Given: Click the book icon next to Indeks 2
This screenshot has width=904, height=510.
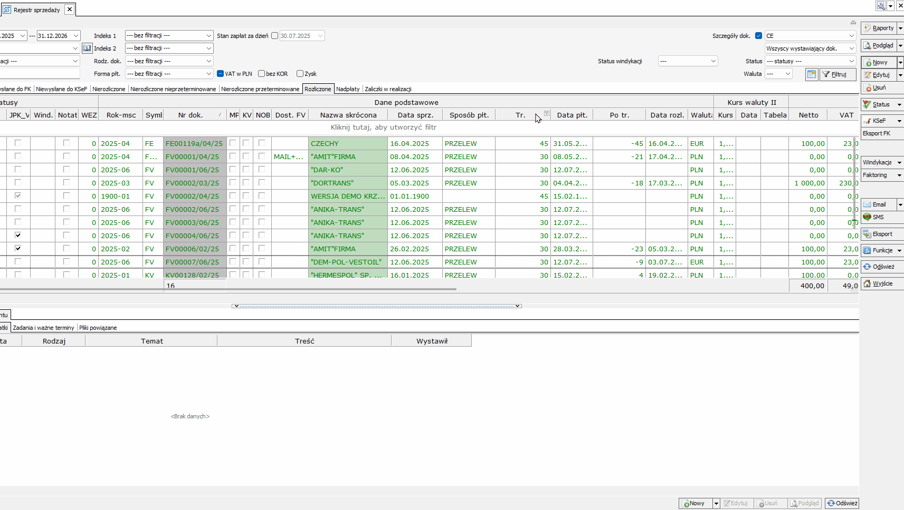Looking at the screenshot, I should pos(87,48).
